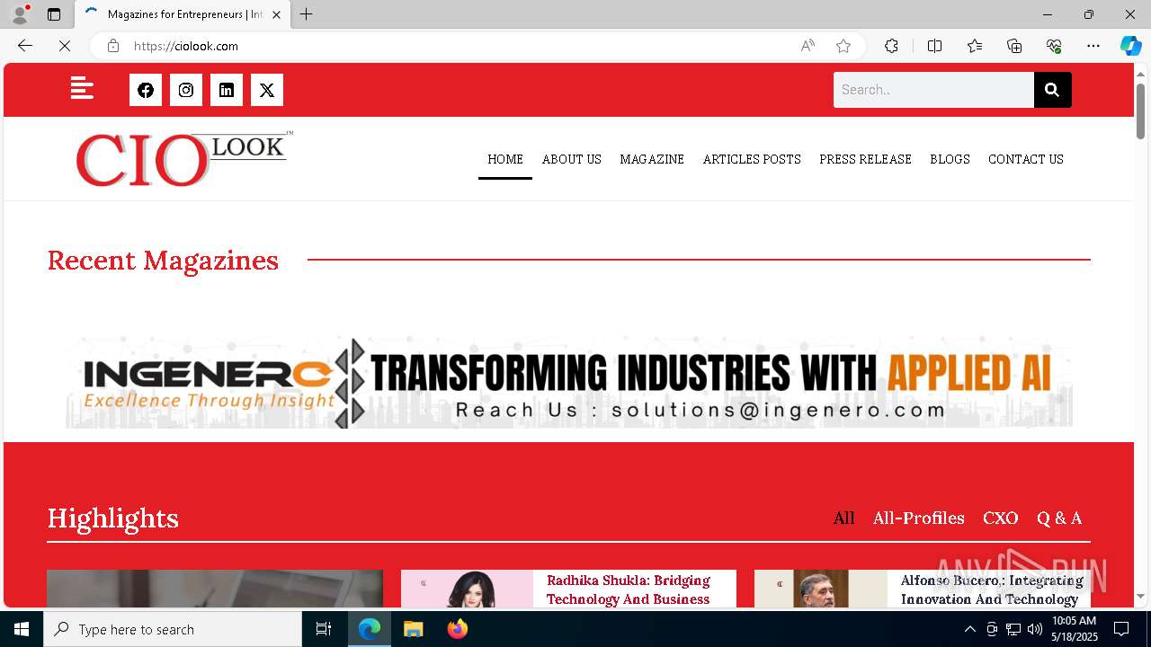This screenshot has width=1151, height=647.
Task: Open the Facebook social icon
Action: [x=146, y=90]
